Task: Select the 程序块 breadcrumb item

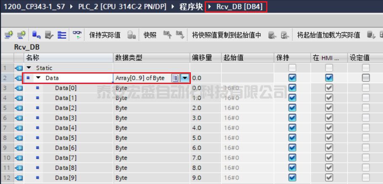Action: 191,7
